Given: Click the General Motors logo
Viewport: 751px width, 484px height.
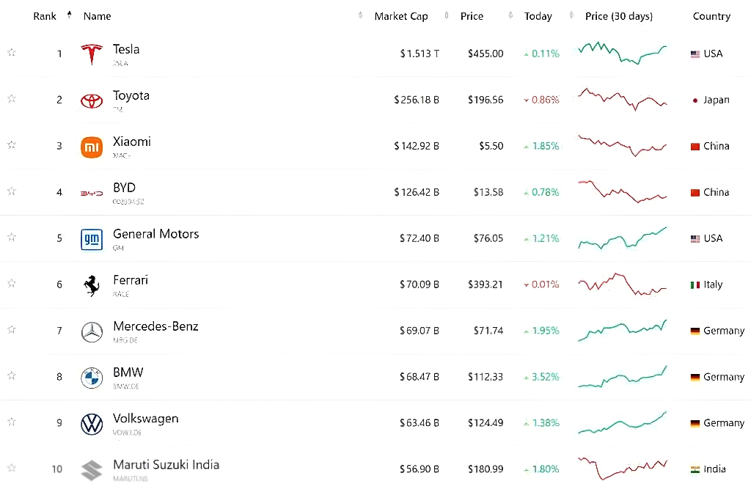Looking at the screenshot, I should point(92,239).
